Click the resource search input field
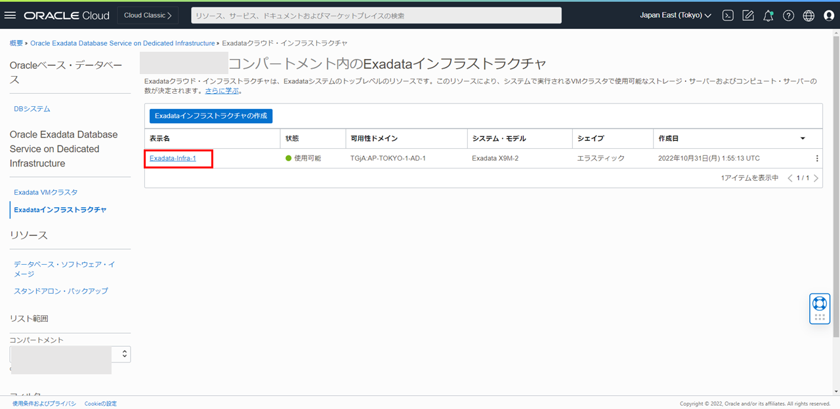Viewport: 840px width, 409px height. [x=376, y=15]
